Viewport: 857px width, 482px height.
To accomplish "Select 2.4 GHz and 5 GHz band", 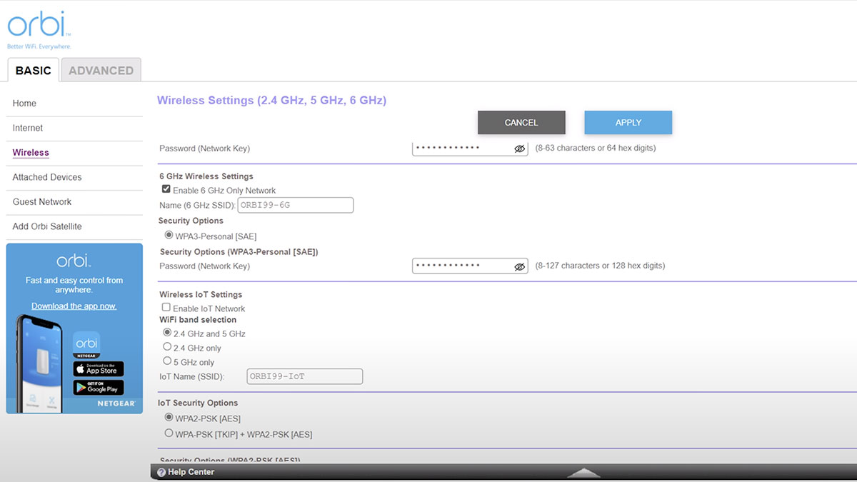I will click(167, 333).
